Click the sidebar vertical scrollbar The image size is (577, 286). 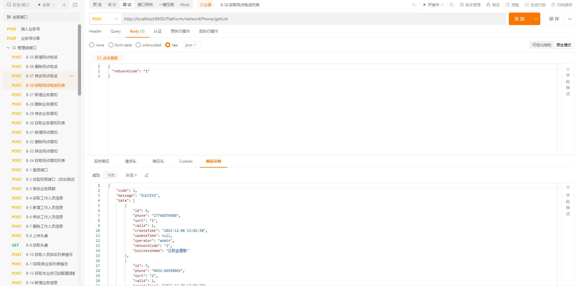79,60
